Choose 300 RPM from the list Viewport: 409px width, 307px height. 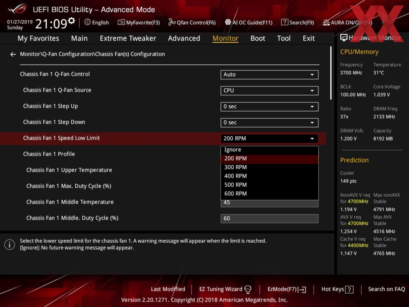[x=269, y=167]
